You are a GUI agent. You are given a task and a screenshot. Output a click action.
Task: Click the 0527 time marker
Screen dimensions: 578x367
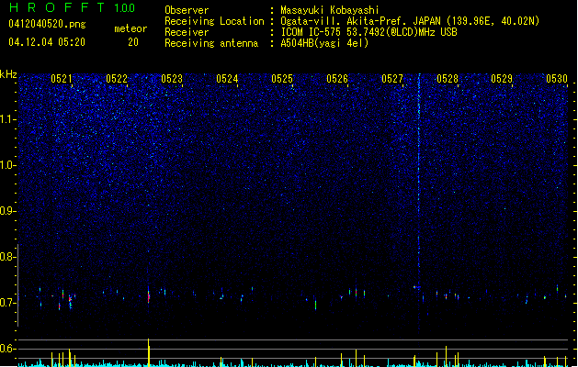(392, 79)
